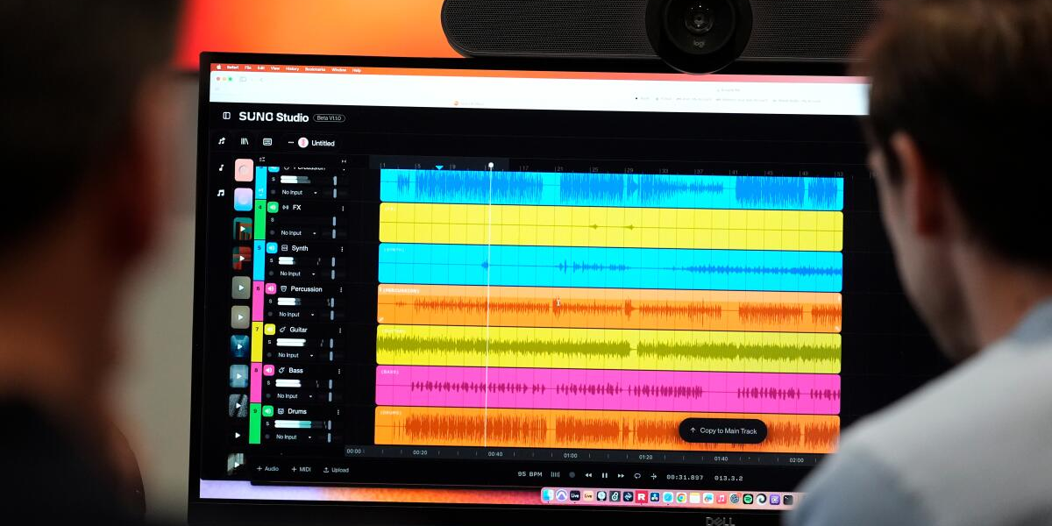Open the FX track three-dot options
Image resolution: width=1052 pixels, height=526 pixels.
[x=342, y=209]
